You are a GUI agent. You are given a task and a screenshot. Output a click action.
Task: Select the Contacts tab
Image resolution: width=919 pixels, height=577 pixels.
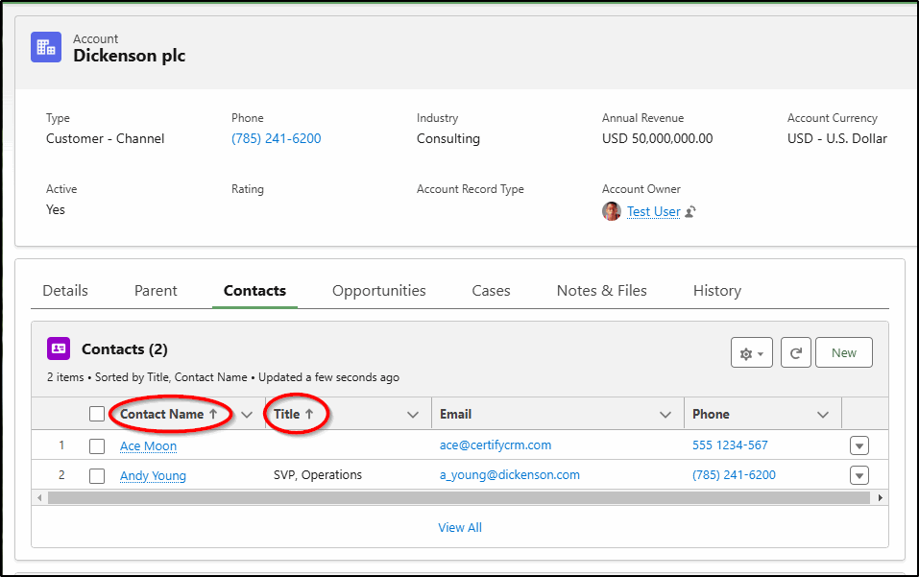[x=254, y=291]
